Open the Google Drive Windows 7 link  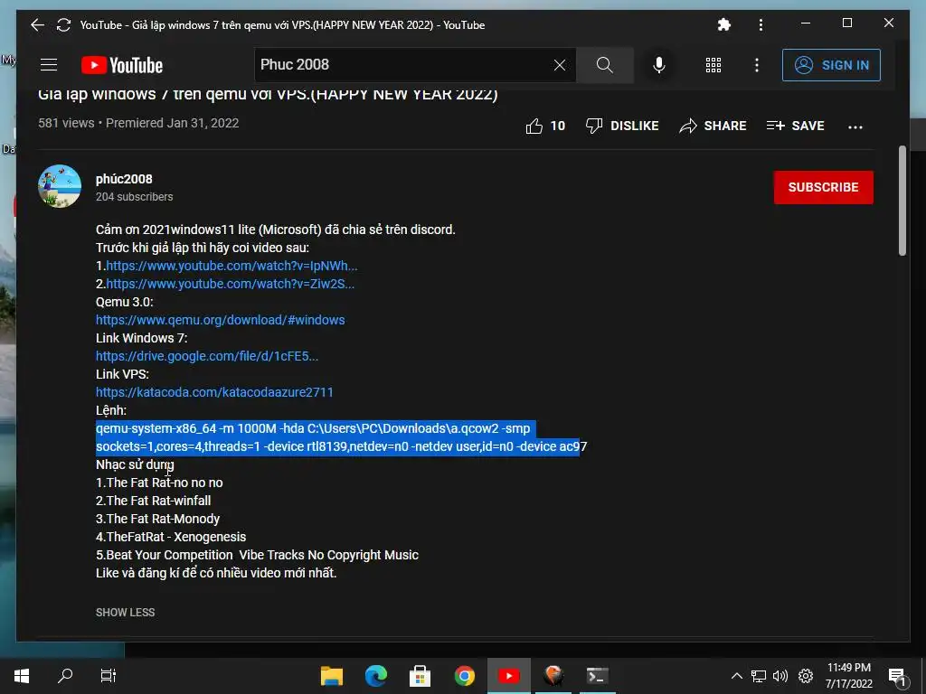tap(207, 356)
